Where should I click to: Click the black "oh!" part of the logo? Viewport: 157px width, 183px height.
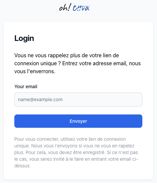click(x=65, y=7)
